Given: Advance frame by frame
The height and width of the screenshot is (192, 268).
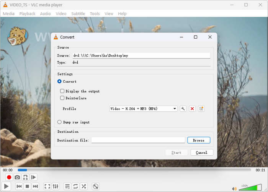Looking at the screenshot, I should tap(34, 177).
